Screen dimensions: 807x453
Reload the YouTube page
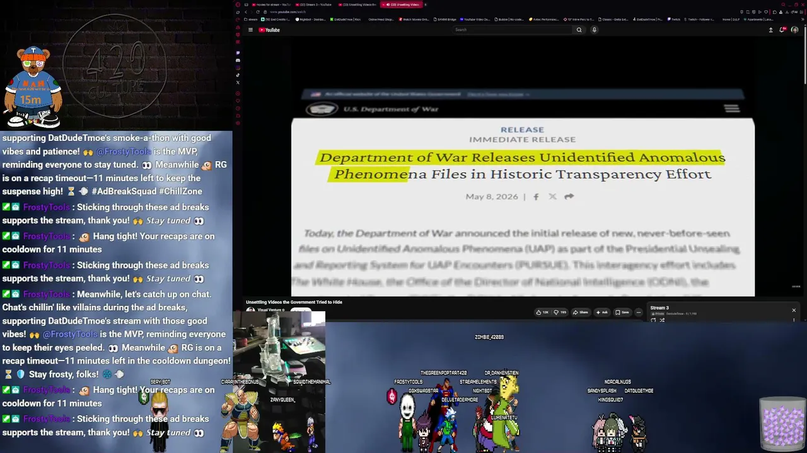click(x=258, y=12)
